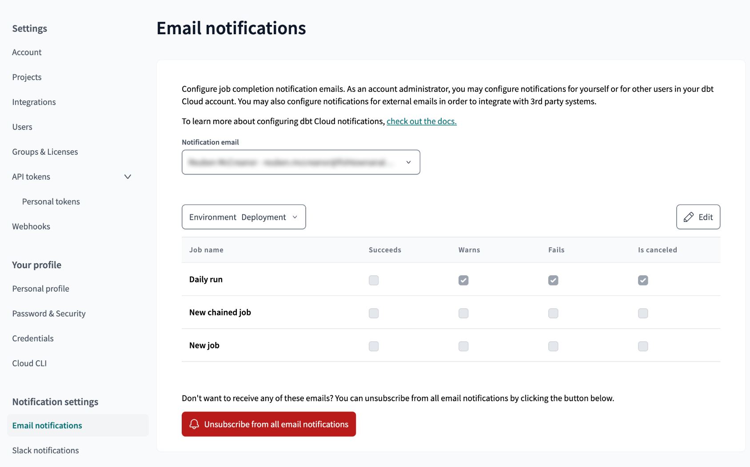Enable Succeeds notifications for Daily run
The image size is (750, 467).
tap(374, 280)
